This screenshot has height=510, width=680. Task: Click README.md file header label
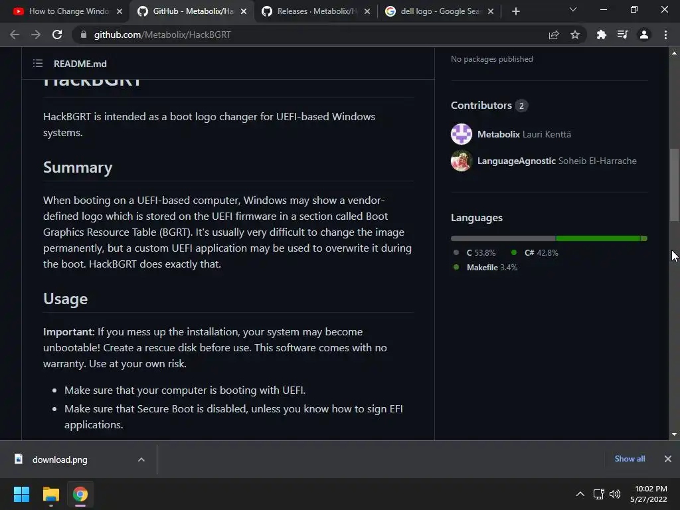tap(80, 64)
